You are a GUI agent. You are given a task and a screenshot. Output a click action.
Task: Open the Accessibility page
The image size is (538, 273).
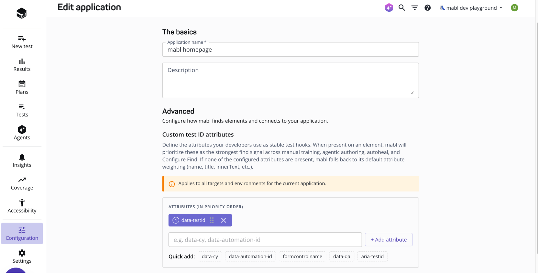click(22, 206)
